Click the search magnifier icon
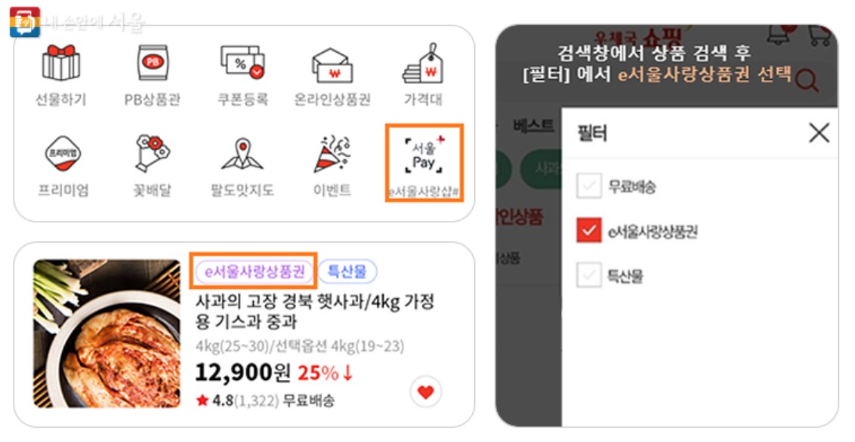 (x=807, y=81)
